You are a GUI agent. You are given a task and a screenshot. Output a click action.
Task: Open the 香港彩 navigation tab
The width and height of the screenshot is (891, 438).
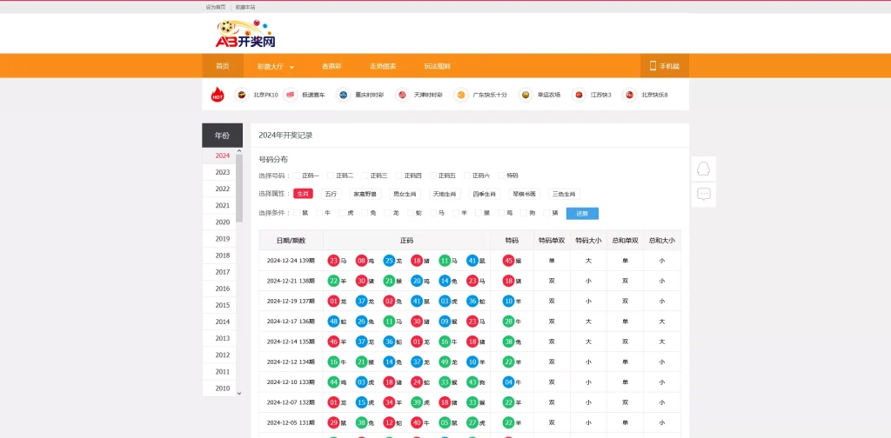[331, 66]
